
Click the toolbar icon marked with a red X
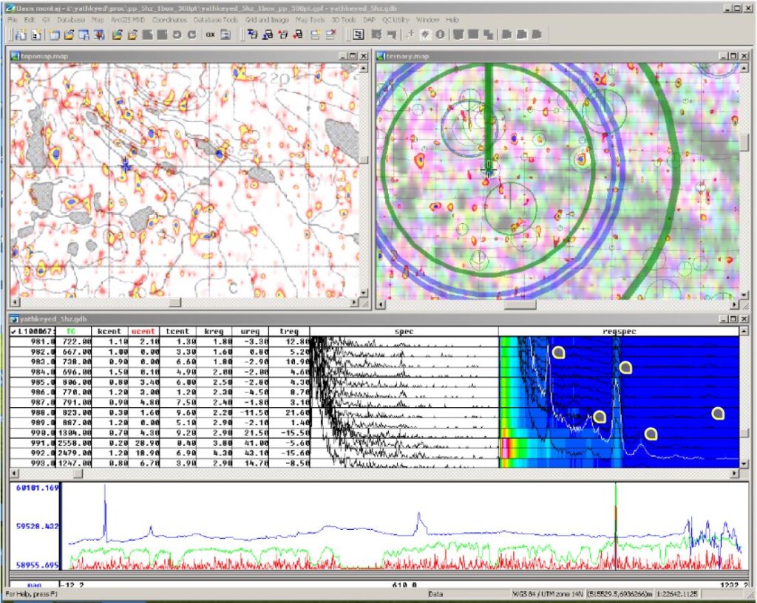click(330, 35)
